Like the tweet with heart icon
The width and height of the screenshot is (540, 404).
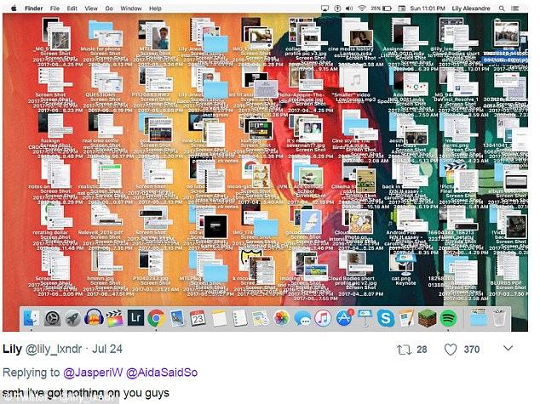pyautogui.click(x=451, y=349)
